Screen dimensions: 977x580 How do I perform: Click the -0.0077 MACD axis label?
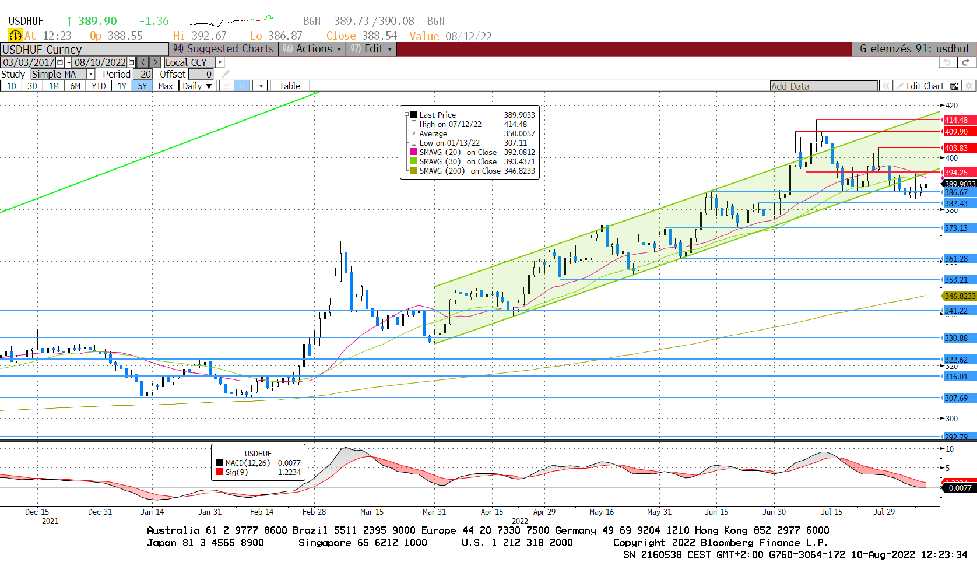959,488
